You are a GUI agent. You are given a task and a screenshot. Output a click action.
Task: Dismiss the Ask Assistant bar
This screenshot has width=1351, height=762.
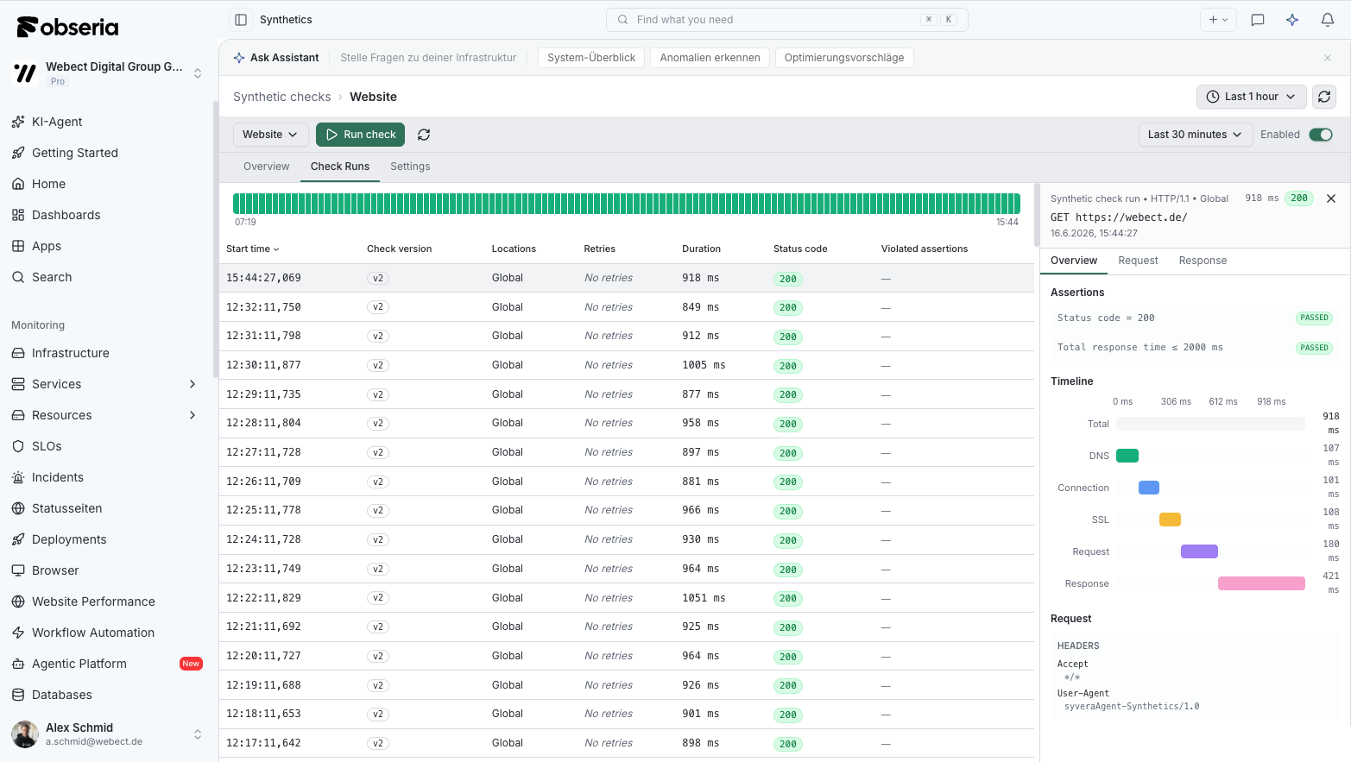click(x=1328, y=58)
